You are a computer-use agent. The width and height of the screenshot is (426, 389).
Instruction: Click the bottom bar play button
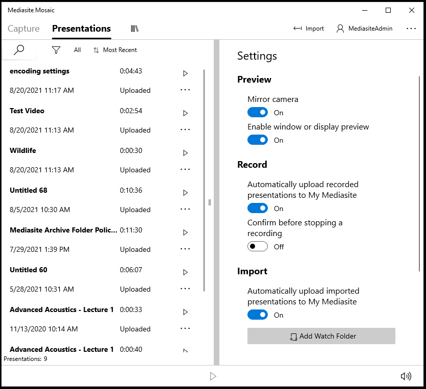(213, 376)
